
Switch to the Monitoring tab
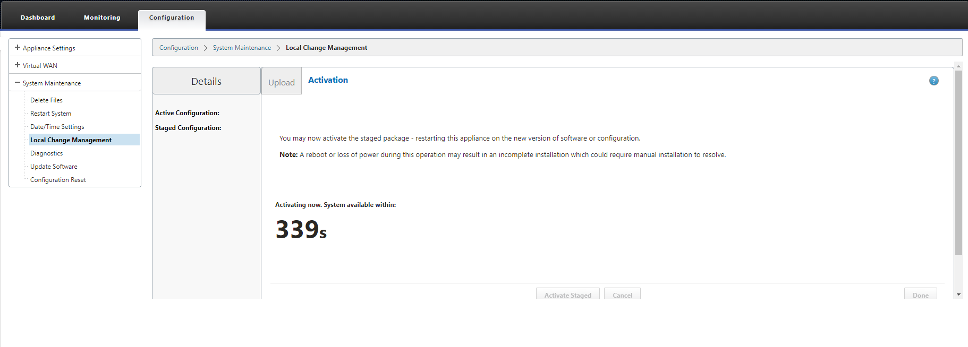[x=102, y=18]
